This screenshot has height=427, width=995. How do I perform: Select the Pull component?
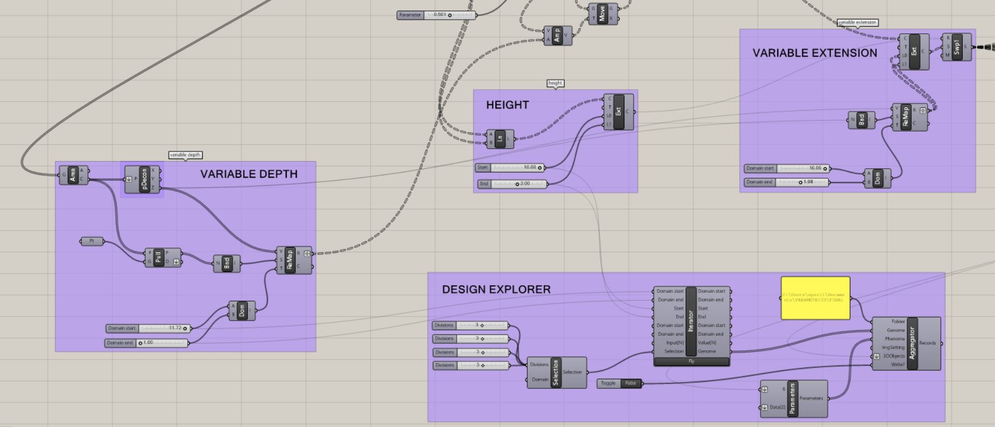(159, 257)
